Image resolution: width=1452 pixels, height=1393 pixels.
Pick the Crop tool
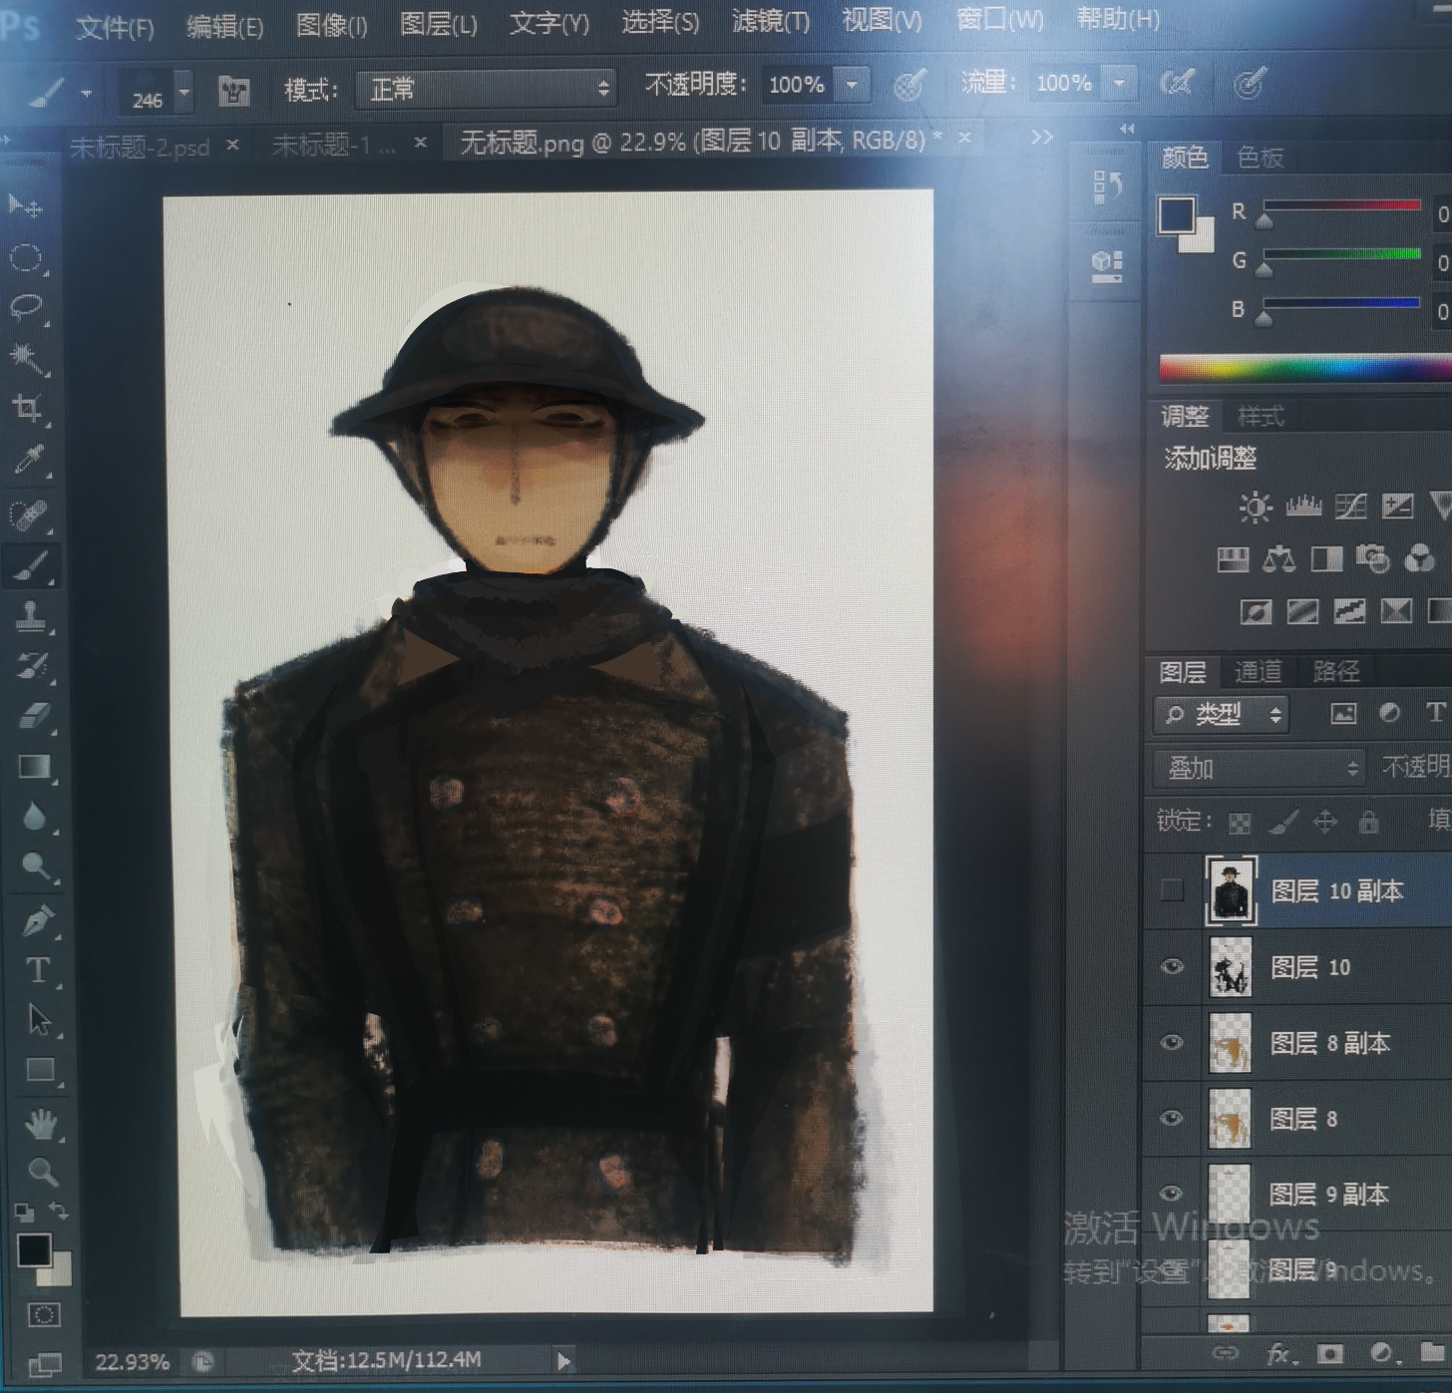[x=27, y=408]
